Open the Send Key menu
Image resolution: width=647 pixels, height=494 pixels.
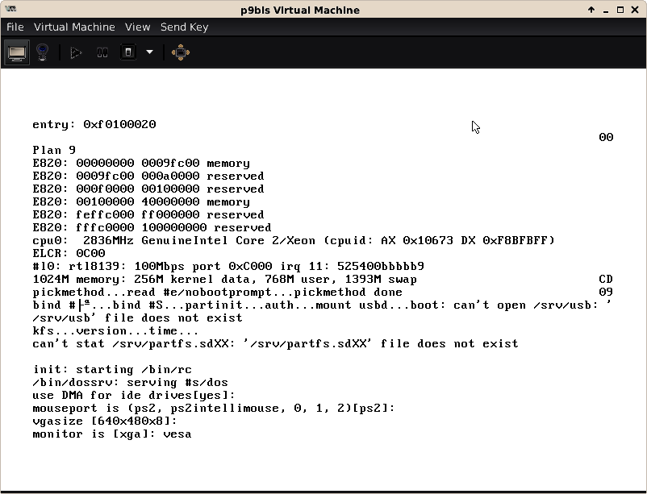click(184, 27)
